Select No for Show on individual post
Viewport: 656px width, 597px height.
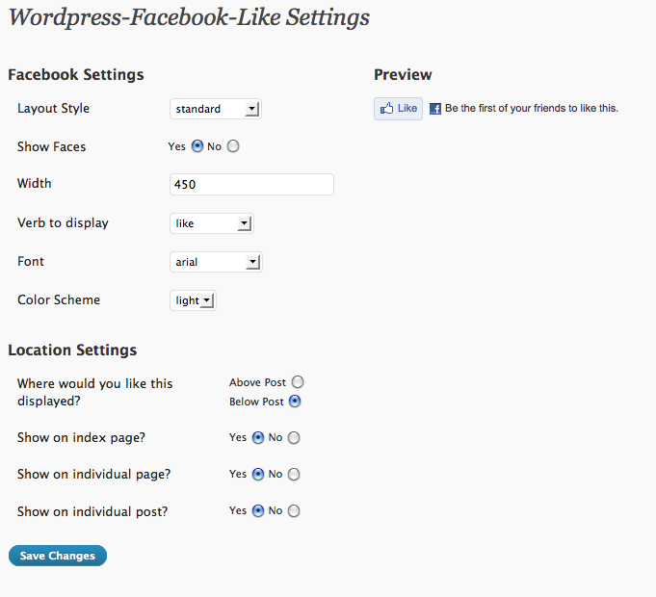[x=294, y=511]
